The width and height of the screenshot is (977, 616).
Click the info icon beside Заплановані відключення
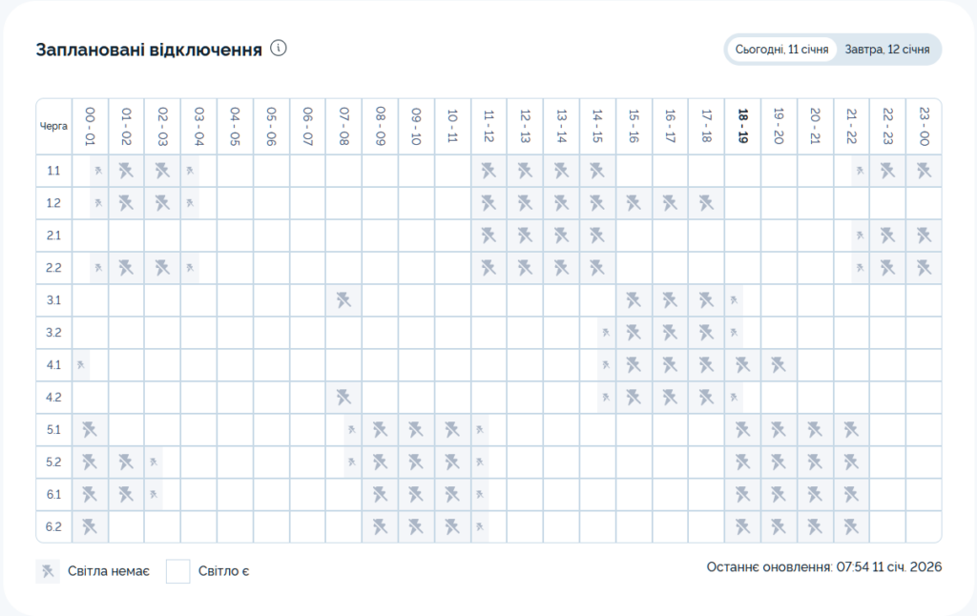point(279,49)
